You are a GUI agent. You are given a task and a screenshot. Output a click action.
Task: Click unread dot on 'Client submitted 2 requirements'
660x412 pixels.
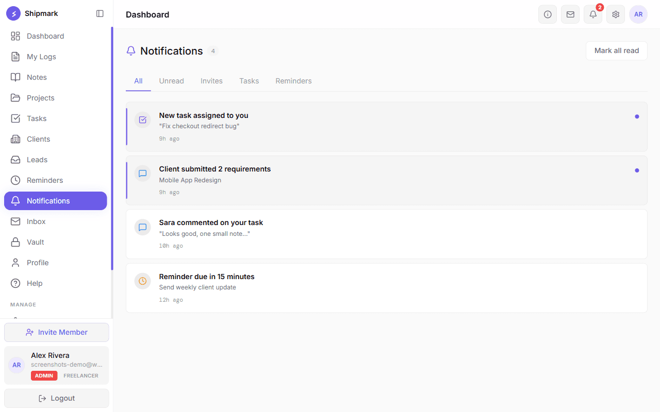click(637, 170)
